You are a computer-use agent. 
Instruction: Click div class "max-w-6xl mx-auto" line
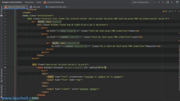pos(60,65)
